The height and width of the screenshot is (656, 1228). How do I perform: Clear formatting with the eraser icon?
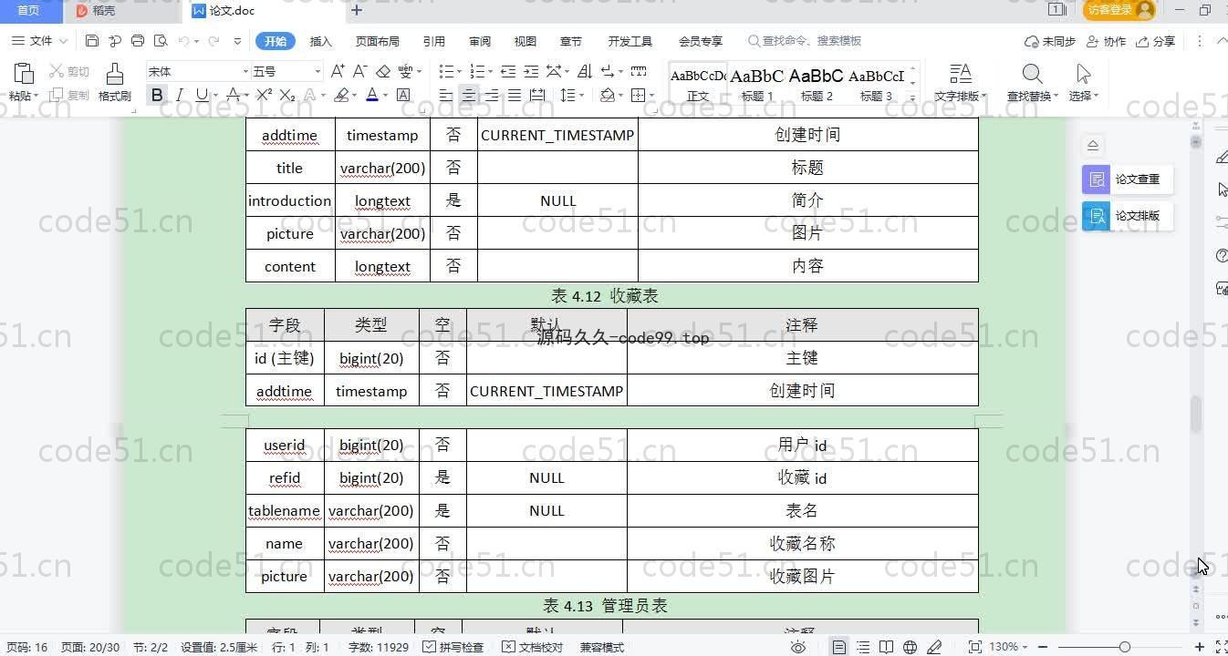[383, 71]
